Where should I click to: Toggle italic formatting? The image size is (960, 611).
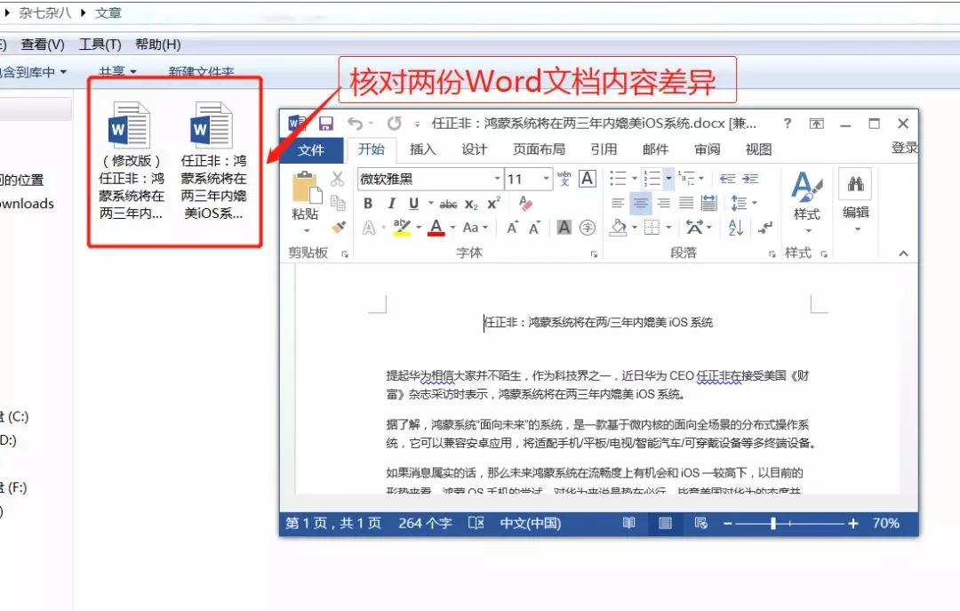coord(392,204)
